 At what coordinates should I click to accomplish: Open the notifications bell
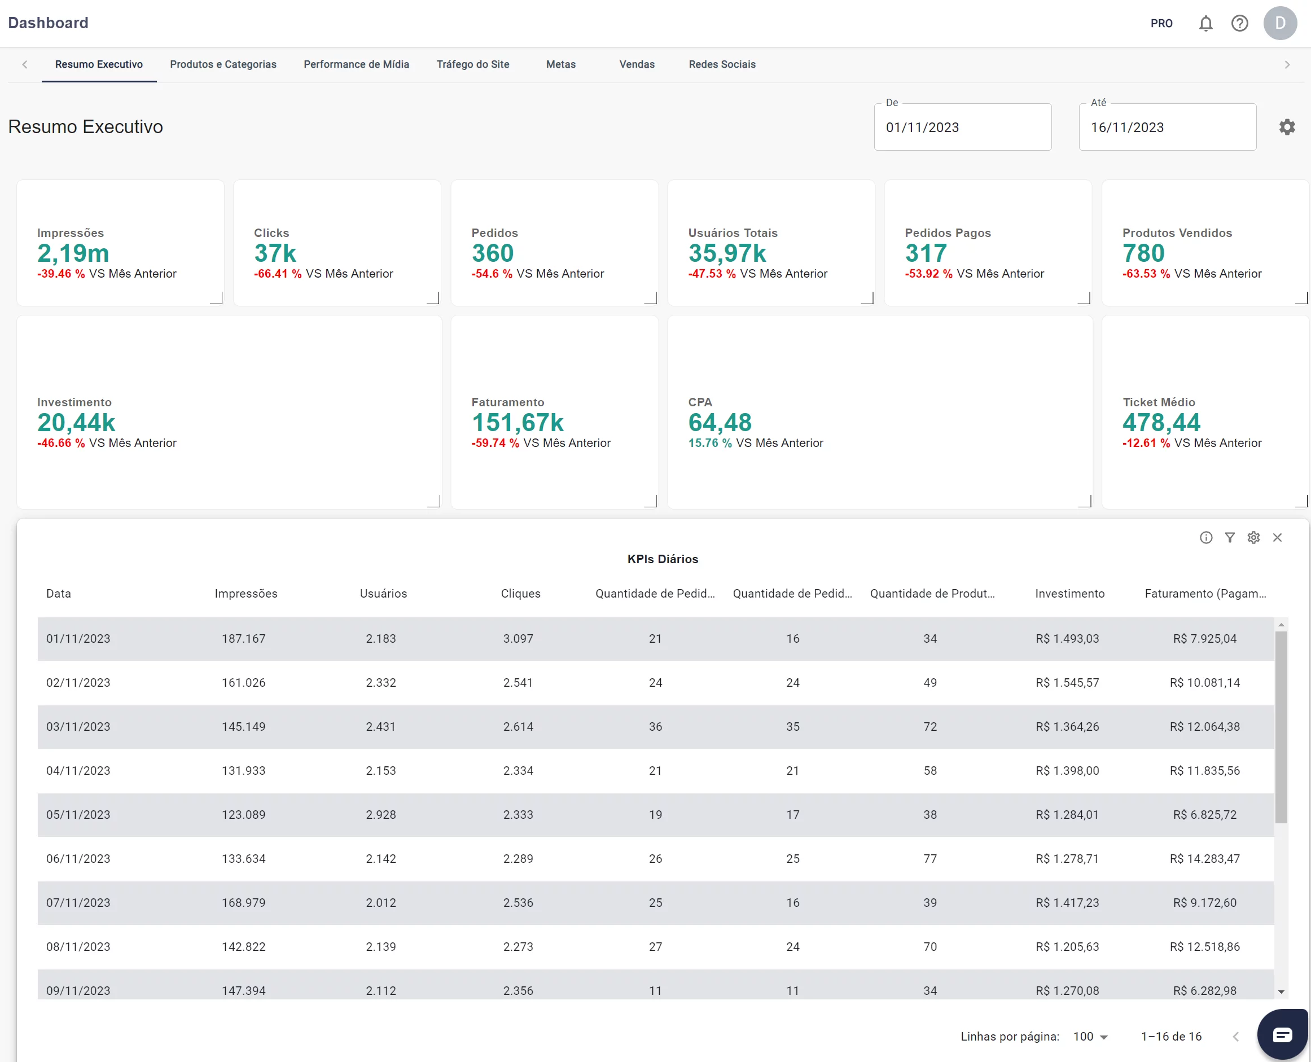1205,23
